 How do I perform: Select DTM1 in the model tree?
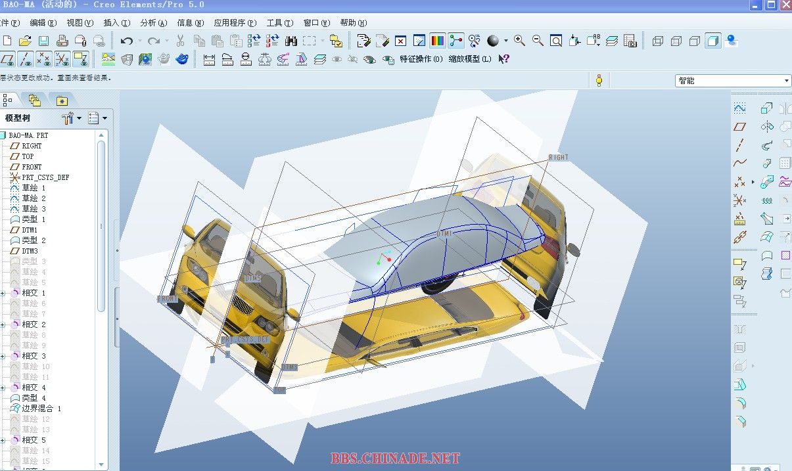pyautogui.click(x=24, y=230)
